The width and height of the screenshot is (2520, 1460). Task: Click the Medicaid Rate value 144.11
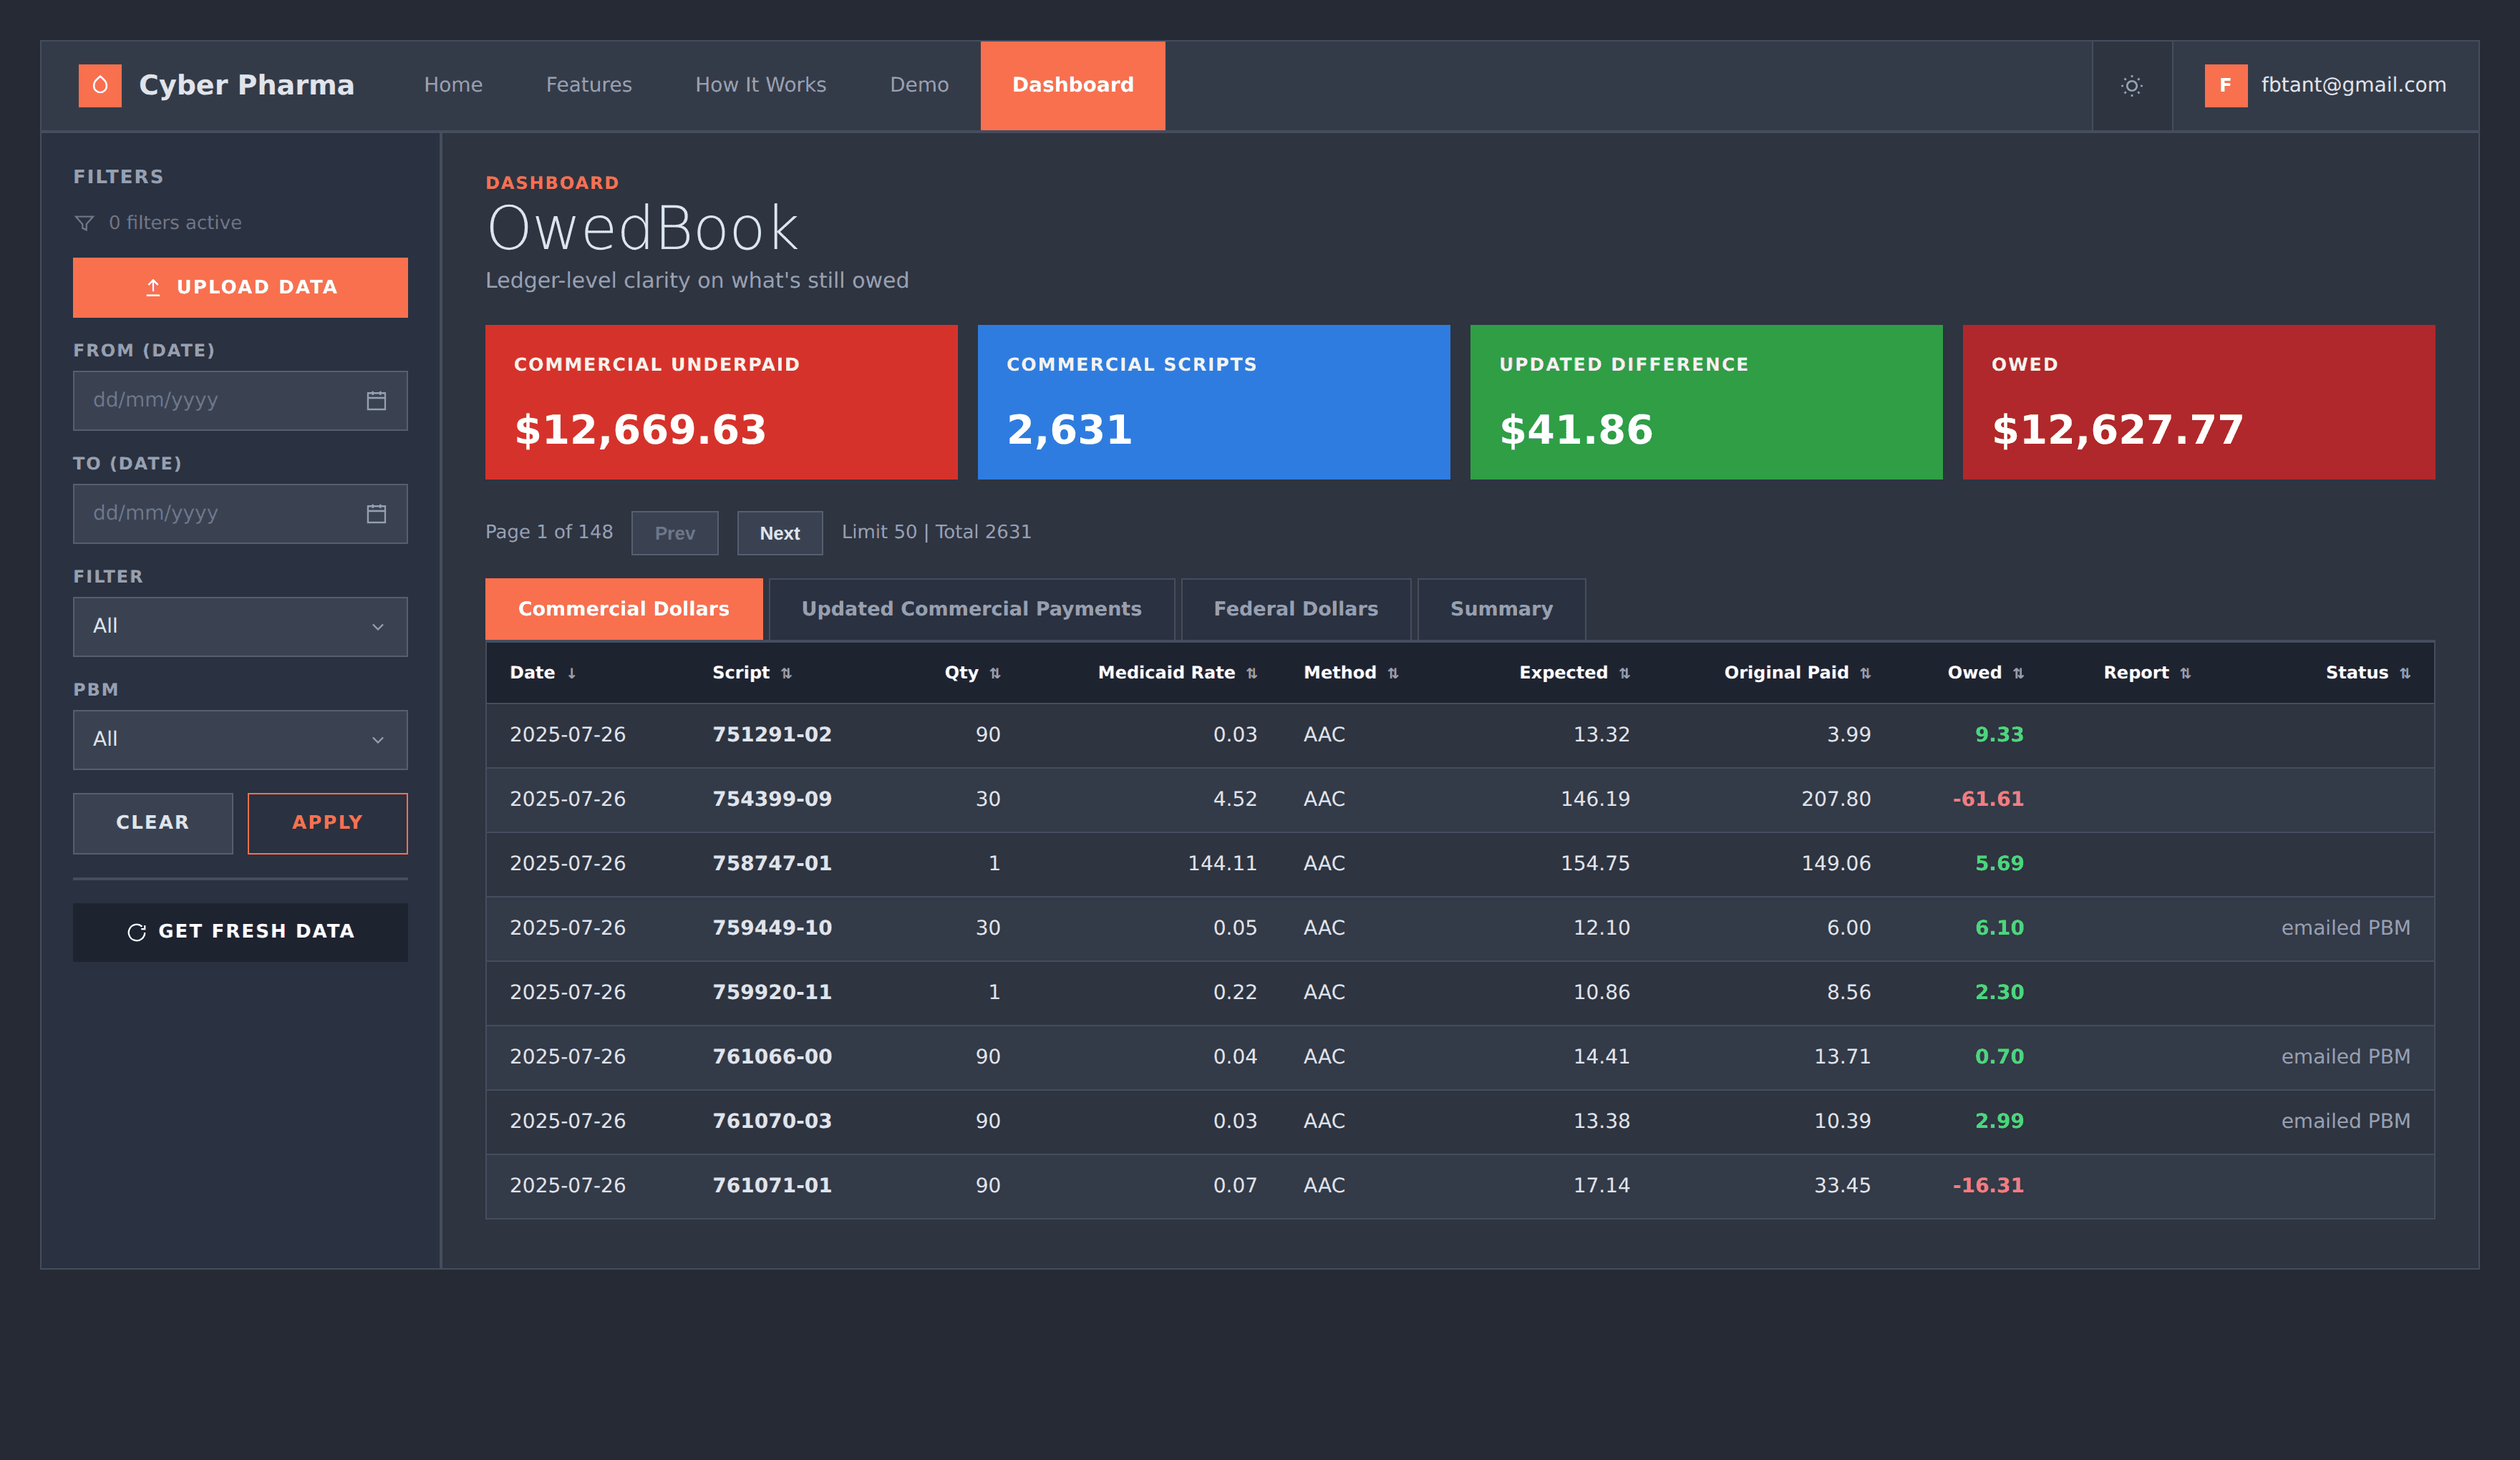point(1222,864)
